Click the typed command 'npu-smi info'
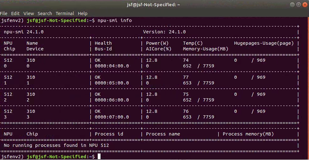This screenshot has height=160, width=309. (x=115, y=20)
